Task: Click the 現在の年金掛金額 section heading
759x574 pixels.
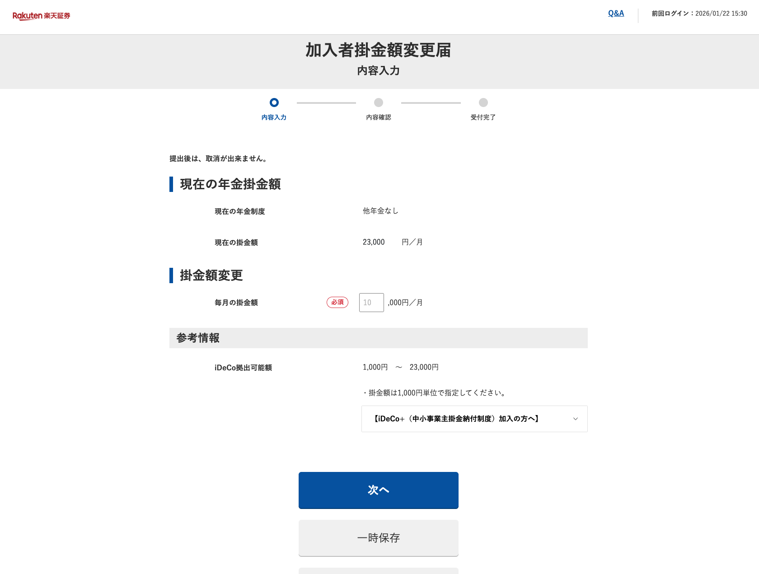Action: (x=230, y=184)
